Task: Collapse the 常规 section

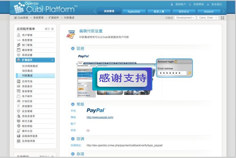Action: (73, 104)
